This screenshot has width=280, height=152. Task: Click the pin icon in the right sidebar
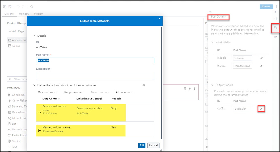click(275, 12)
